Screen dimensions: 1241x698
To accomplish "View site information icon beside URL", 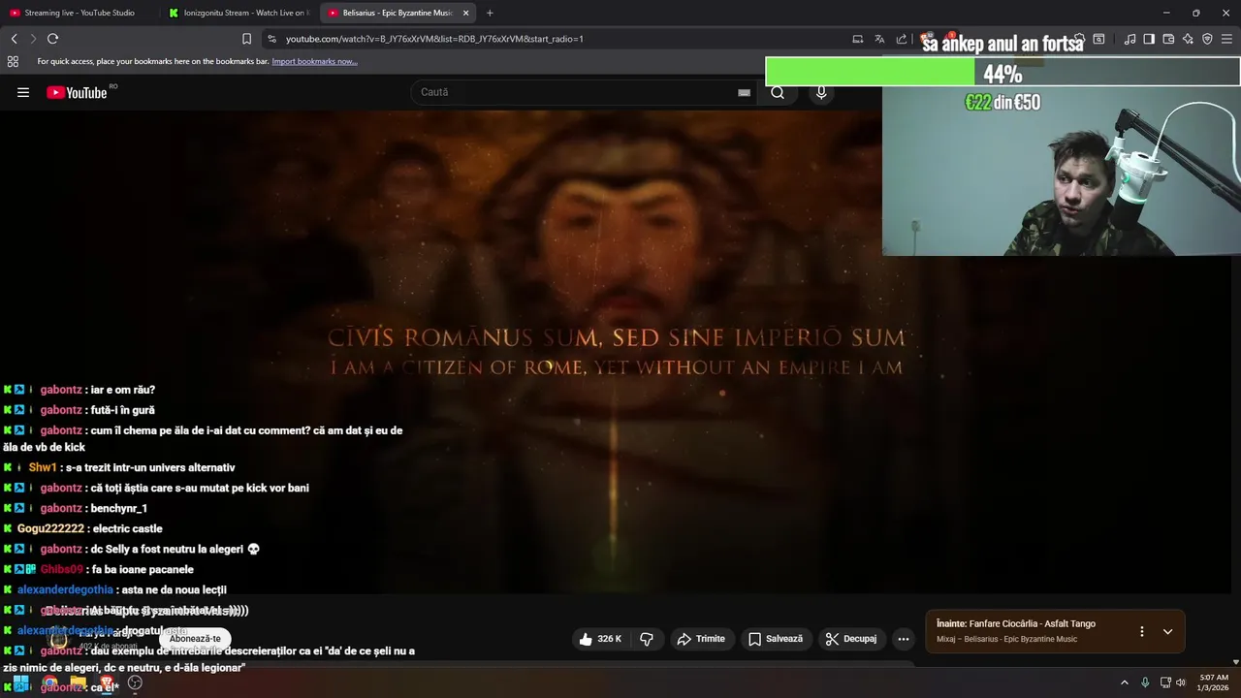I will click(271, 39).
